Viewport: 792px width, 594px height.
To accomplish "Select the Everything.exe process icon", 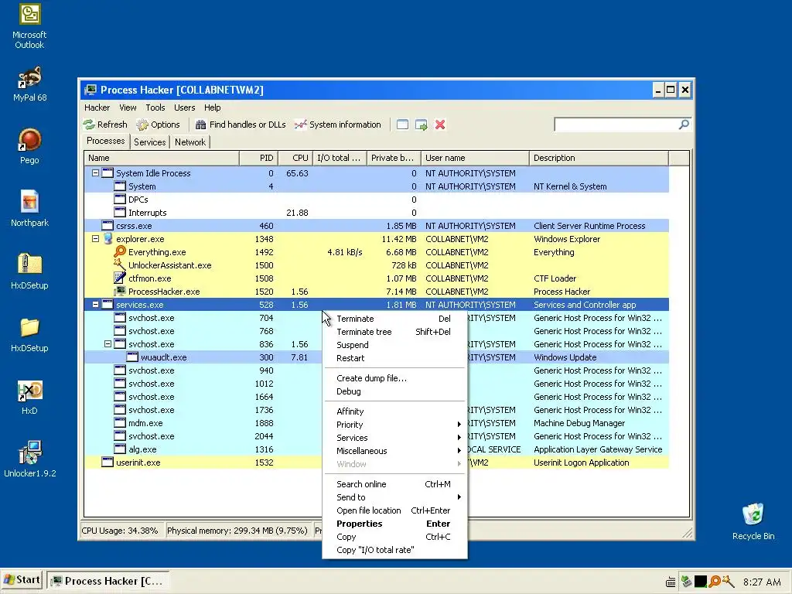I will click(120, 252).
